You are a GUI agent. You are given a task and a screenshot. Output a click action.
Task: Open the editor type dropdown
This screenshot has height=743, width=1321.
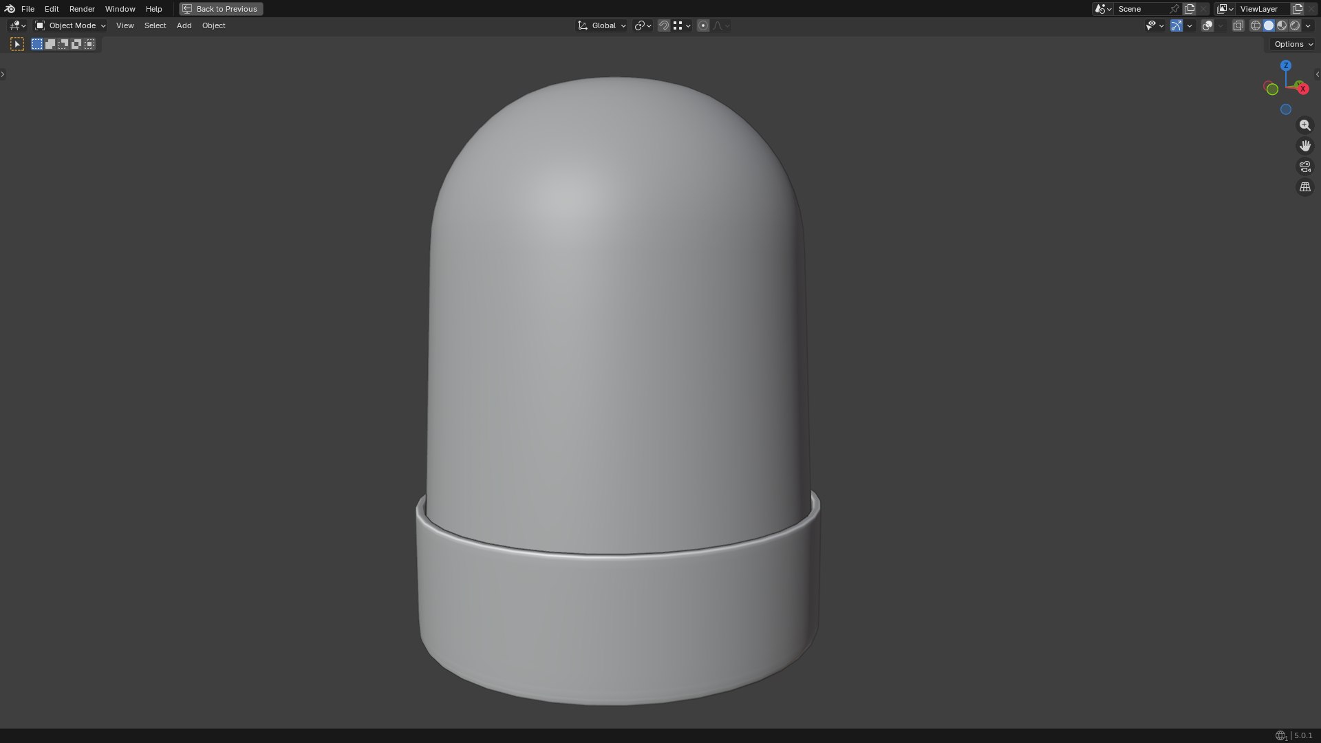tap(17, 25)
